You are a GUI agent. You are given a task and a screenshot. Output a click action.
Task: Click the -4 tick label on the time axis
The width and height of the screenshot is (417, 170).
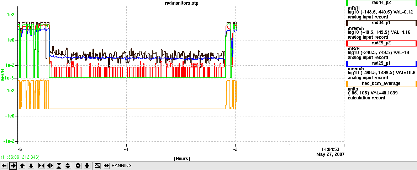tap(126, 149)
